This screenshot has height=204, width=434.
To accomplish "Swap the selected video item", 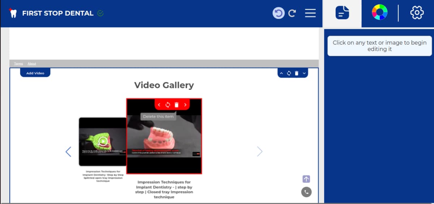I will click(x=168, y=105).
